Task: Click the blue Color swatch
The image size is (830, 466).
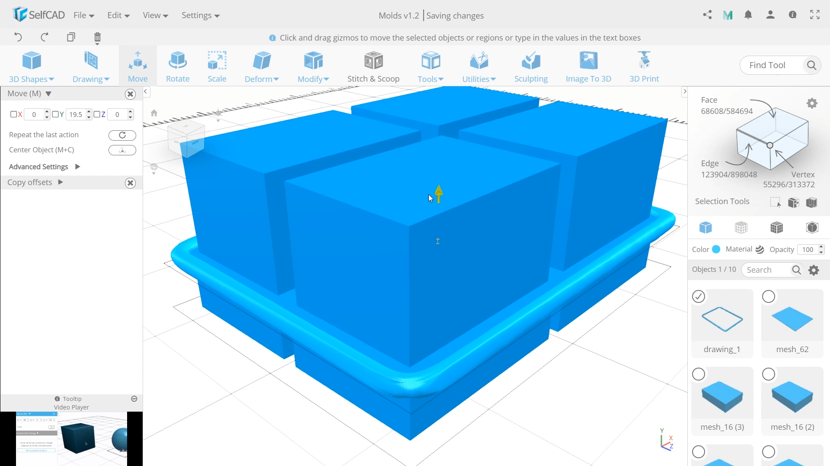Action: tap(716, 249)
